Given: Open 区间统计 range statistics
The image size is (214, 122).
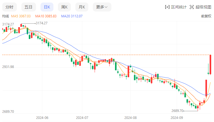Looking at the screenshot, I should pyautogui.click(x=179, y=7).
